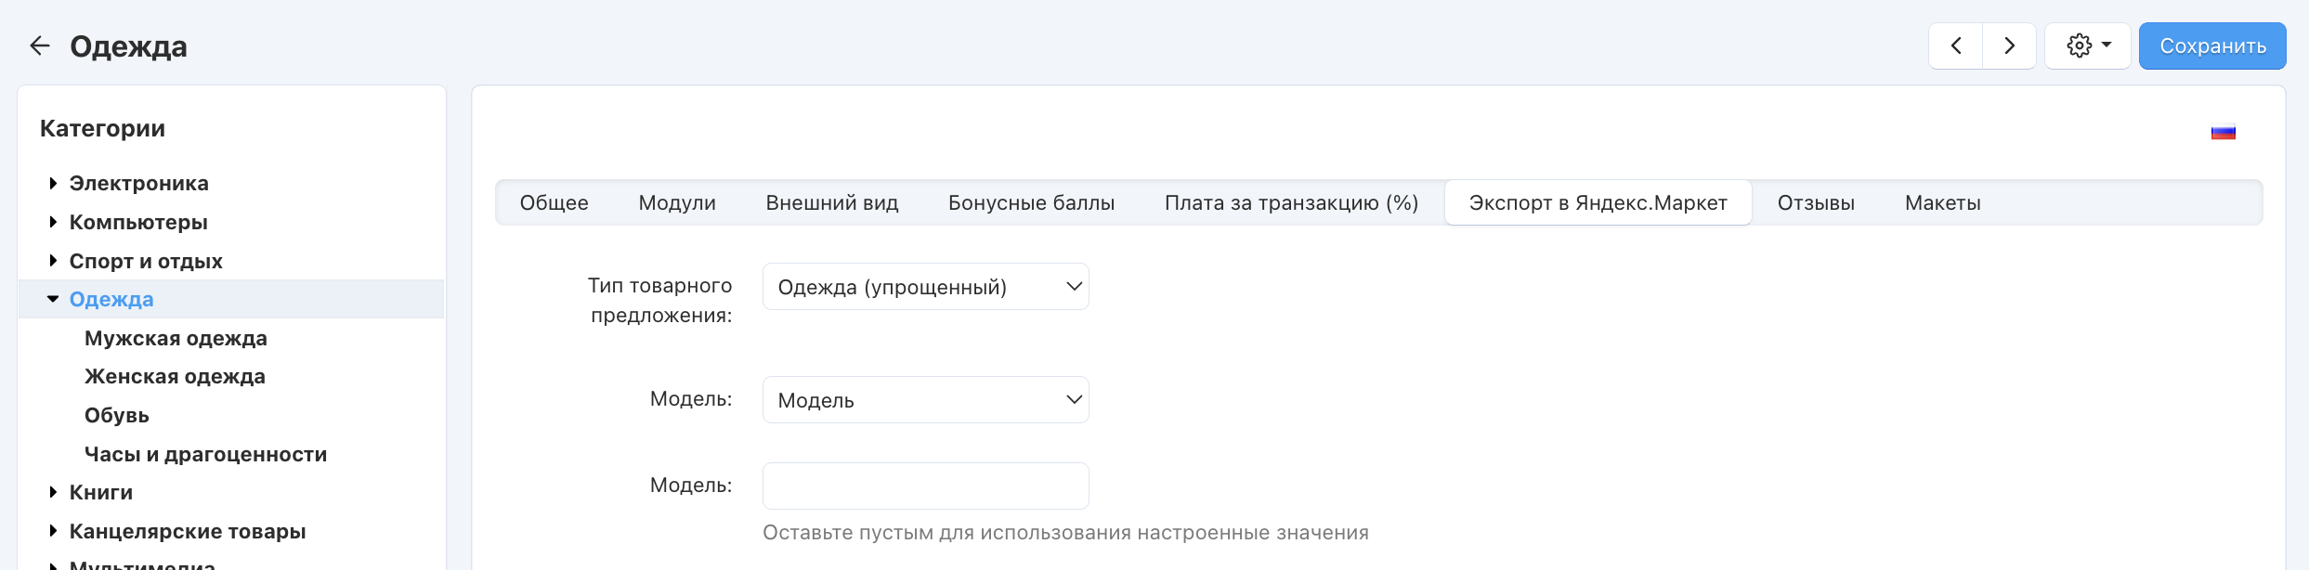Open the Тип товарного предложения dropdown
The image size is (2309, 570).
925,287
